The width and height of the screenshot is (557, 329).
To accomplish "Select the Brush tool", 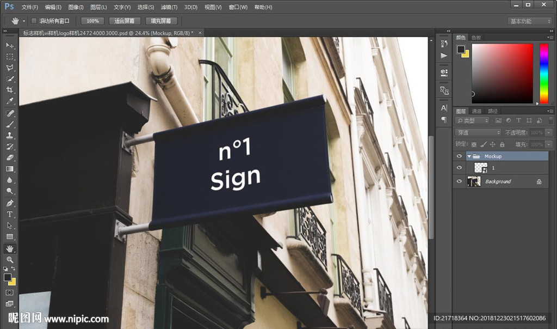I will pyautogui.click(x=10, y=124).
